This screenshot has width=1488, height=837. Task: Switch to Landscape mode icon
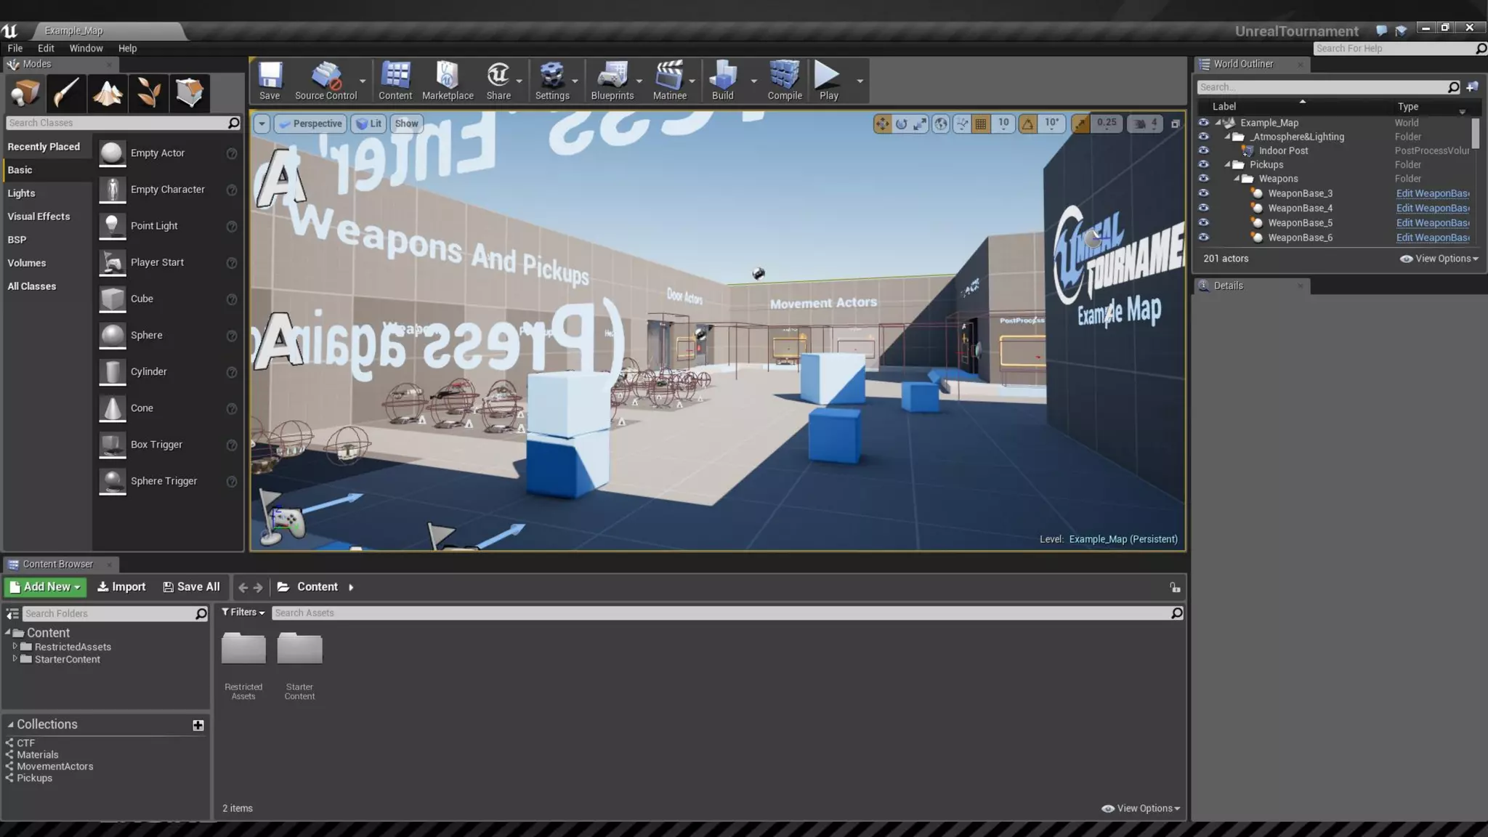pos(108,93)
